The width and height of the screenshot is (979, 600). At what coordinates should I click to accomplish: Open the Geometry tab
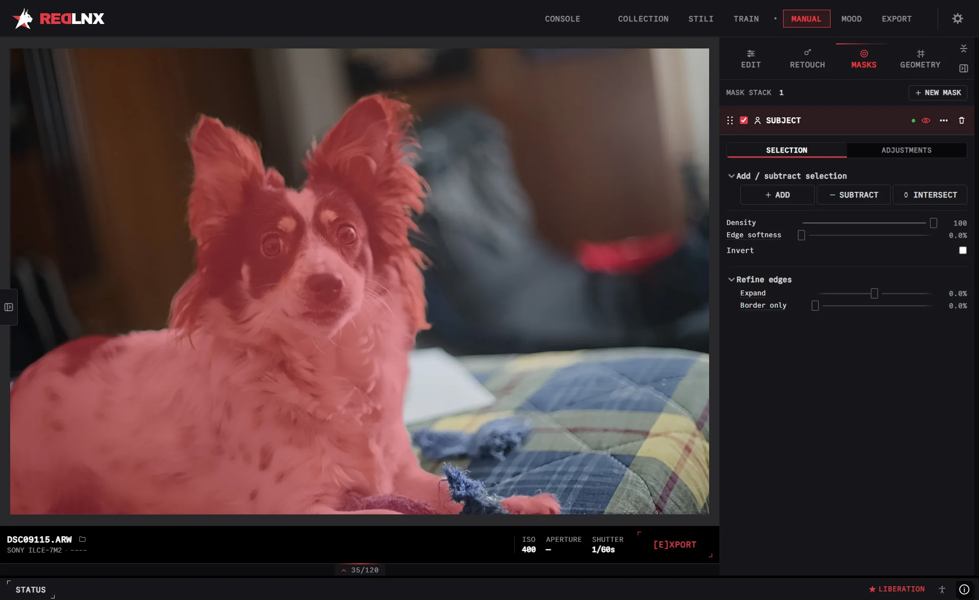tap(920, 59)
